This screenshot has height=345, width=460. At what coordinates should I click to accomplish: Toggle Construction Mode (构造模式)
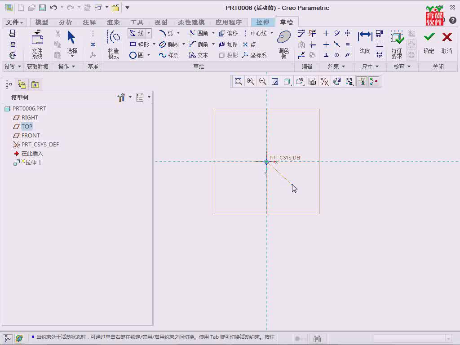(114, 44)
